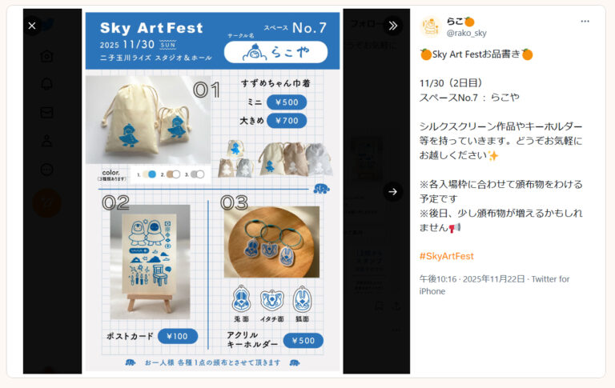The width and height of the screenshot is (615, 388).
Task: Collapse the tweet side panel double-chevron
Action: click(x=392, y=26)
